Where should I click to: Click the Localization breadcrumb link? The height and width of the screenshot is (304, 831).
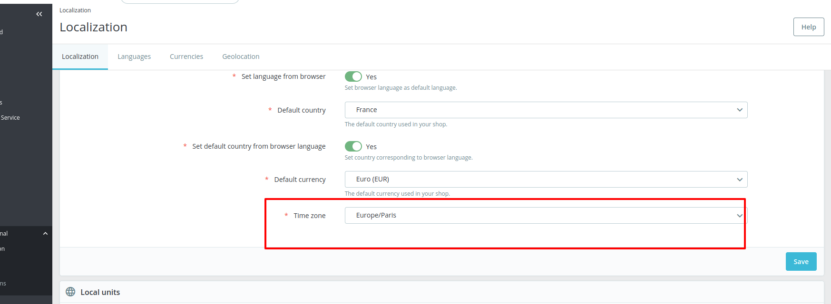[x=75, y=10]
